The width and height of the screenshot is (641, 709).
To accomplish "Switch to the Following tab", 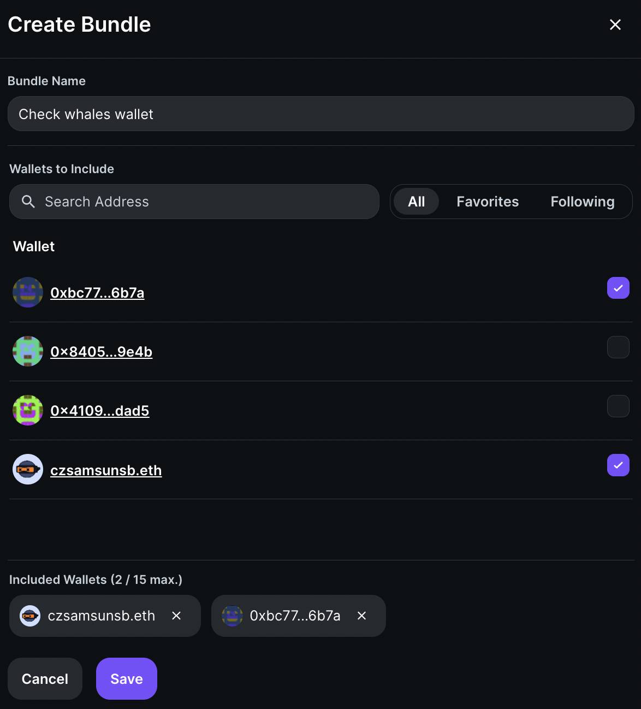I will (583, 202).
